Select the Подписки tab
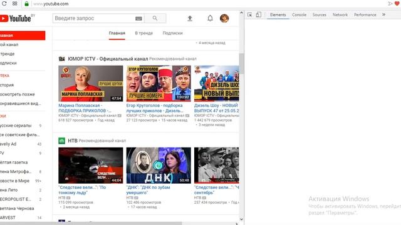This screenshot has width=401, height=225. click(x=173, y=33)
